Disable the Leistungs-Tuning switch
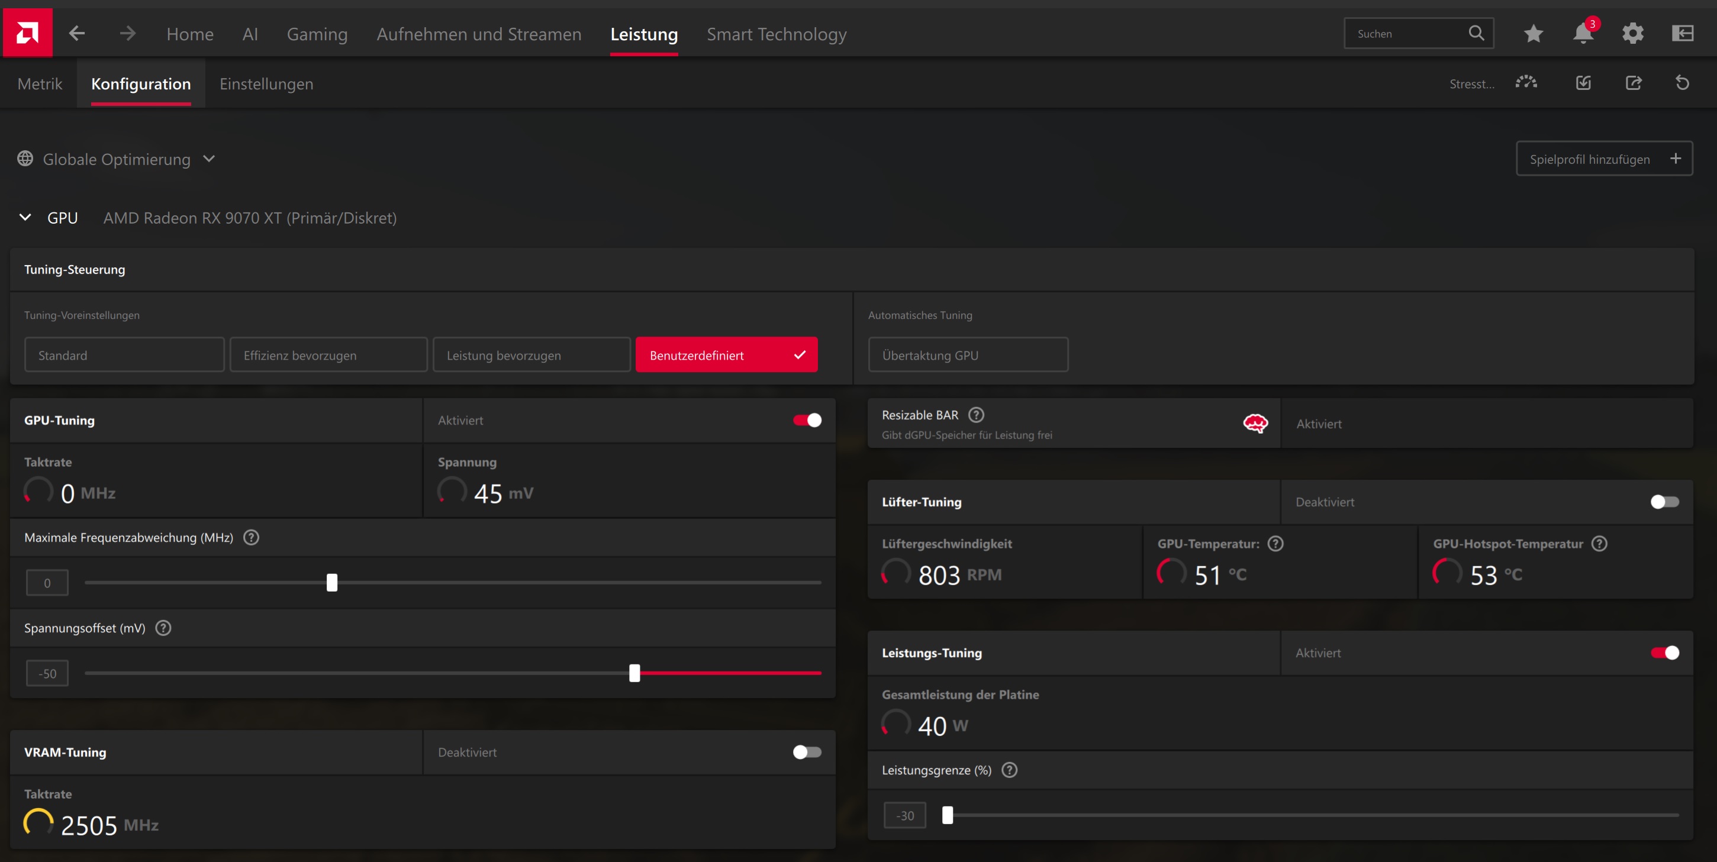 (x=1664, y=653)
